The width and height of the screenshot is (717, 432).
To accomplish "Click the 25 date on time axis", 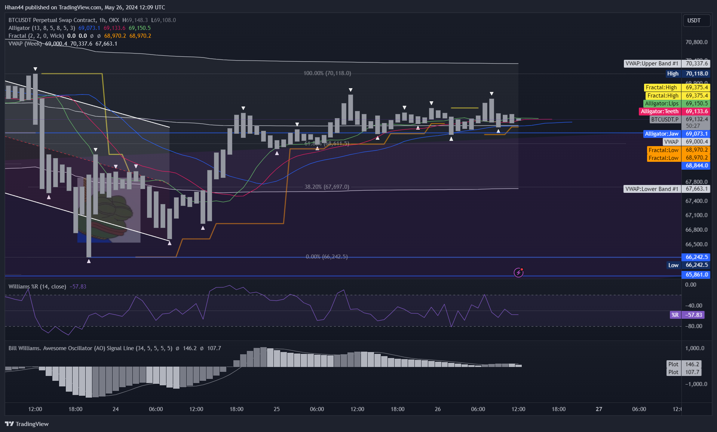I will click(x=277, y=409).
